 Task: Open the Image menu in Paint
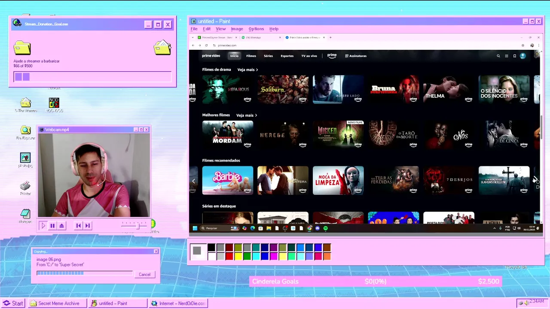[237, 29]
